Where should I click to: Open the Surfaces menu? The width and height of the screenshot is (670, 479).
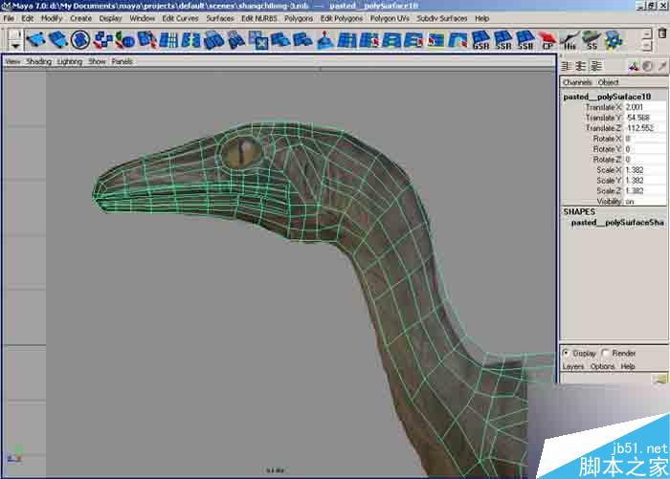(x=220, y=18)
